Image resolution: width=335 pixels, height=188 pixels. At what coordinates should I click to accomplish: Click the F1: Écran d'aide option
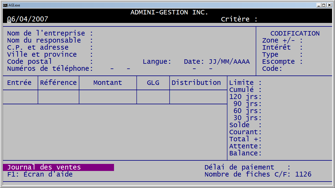(x=40, y=174)
